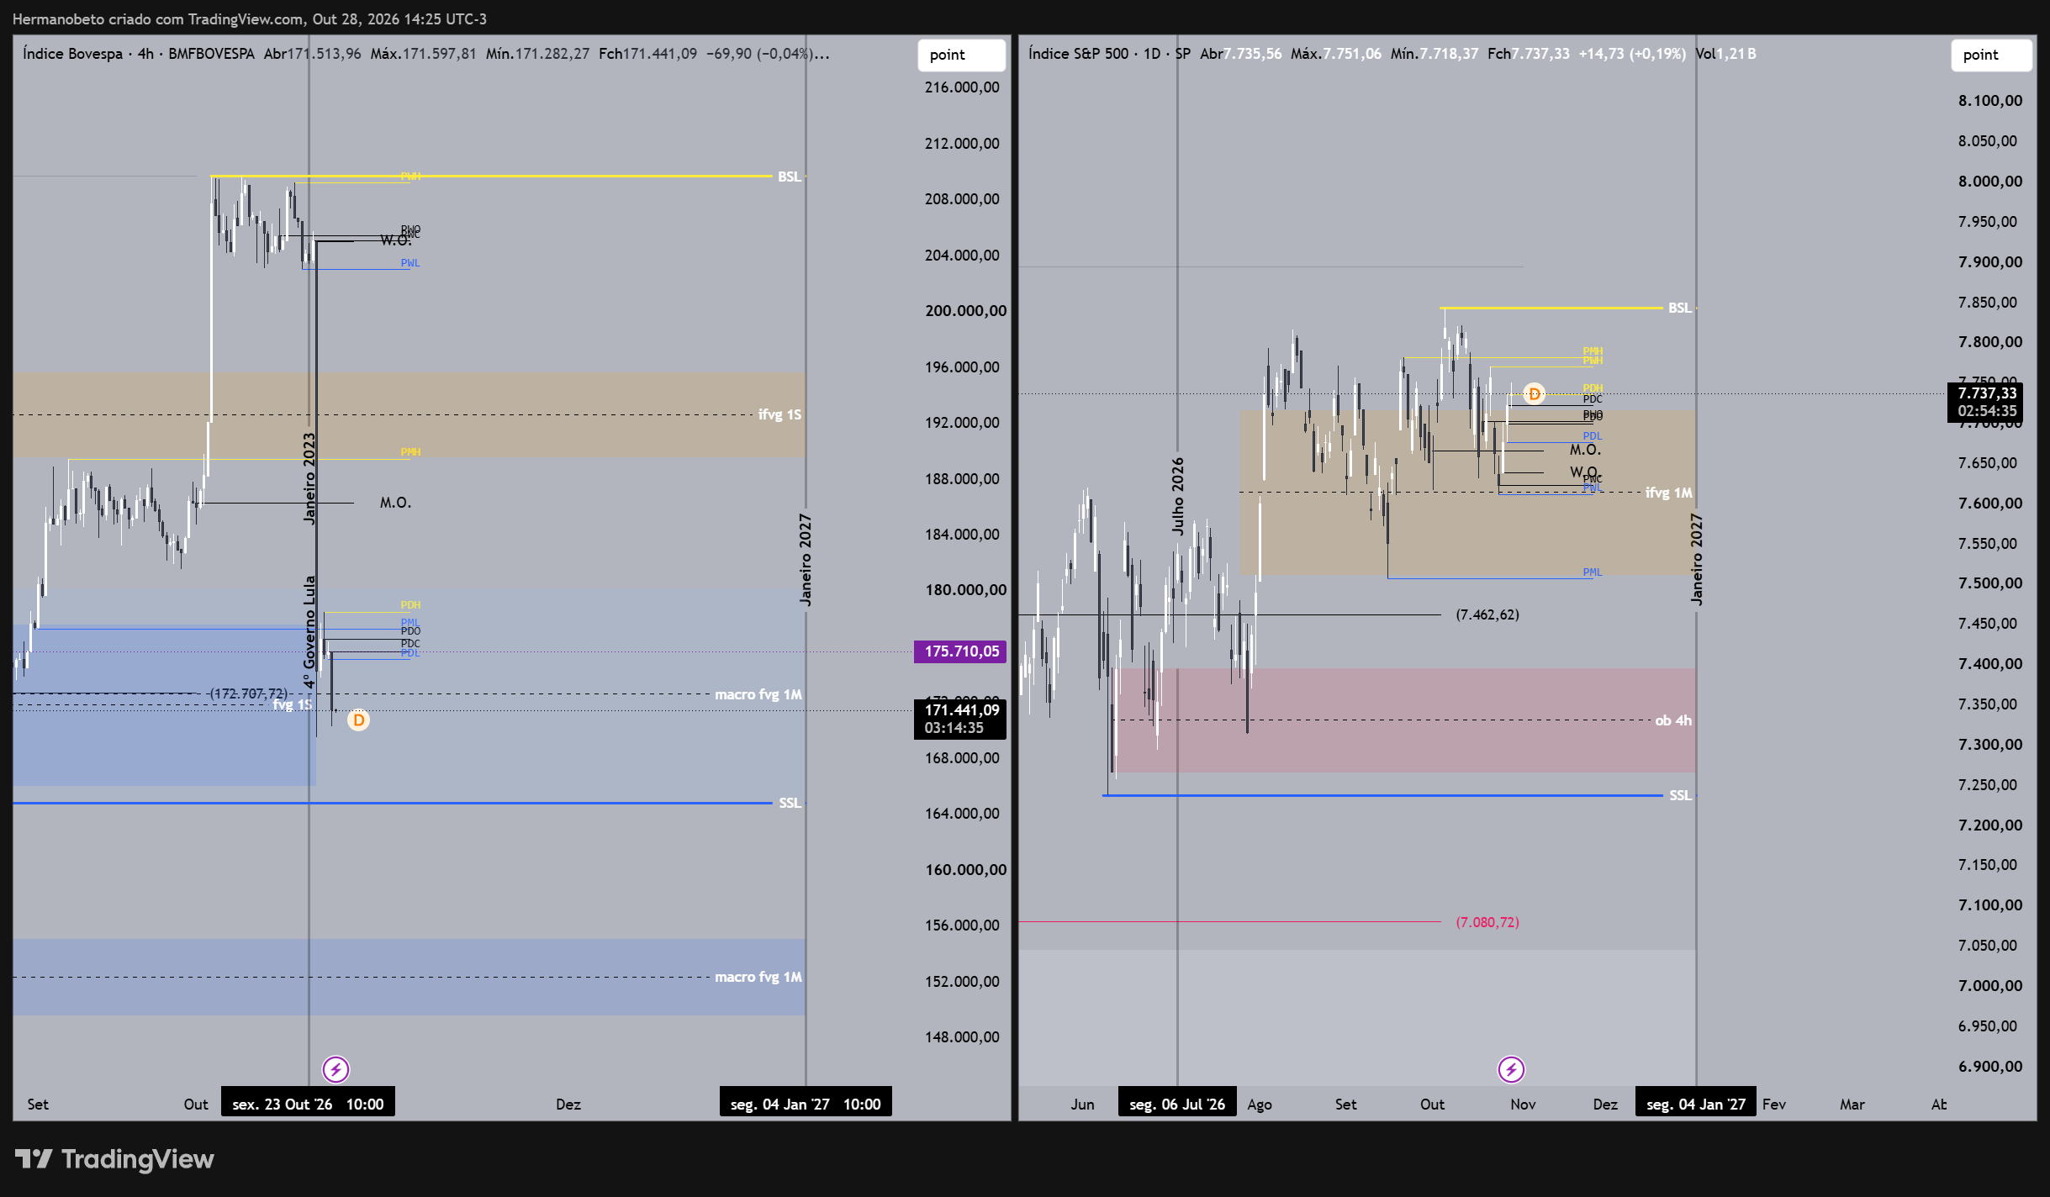Click the 4º Governo Lula vertical label

click(x=309, y=632)
